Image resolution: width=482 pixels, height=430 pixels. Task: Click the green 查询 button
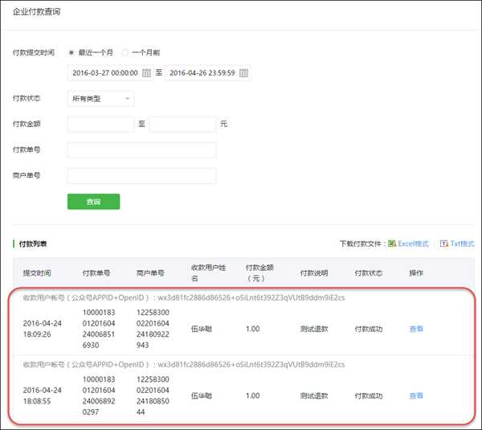pyautogui.click(x=94, y=202)
